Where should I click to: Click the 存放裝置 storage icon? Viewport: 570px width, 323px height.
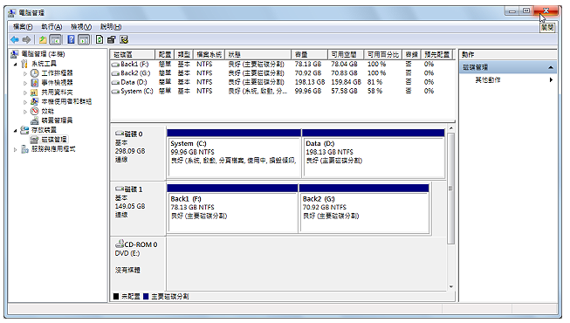pos(24,130)
